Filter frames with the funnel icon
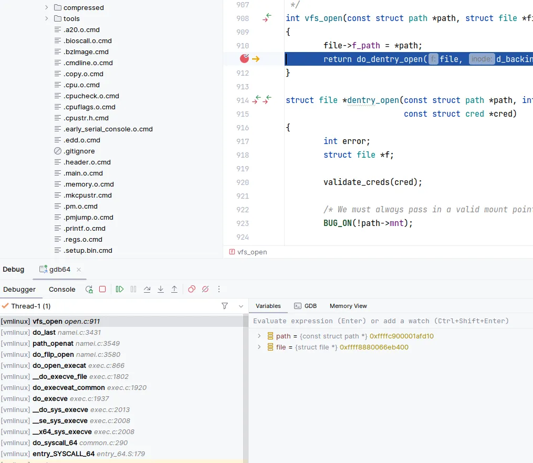Image resolution: width=533 pixels, height=463 pixels. click(225, 306)
